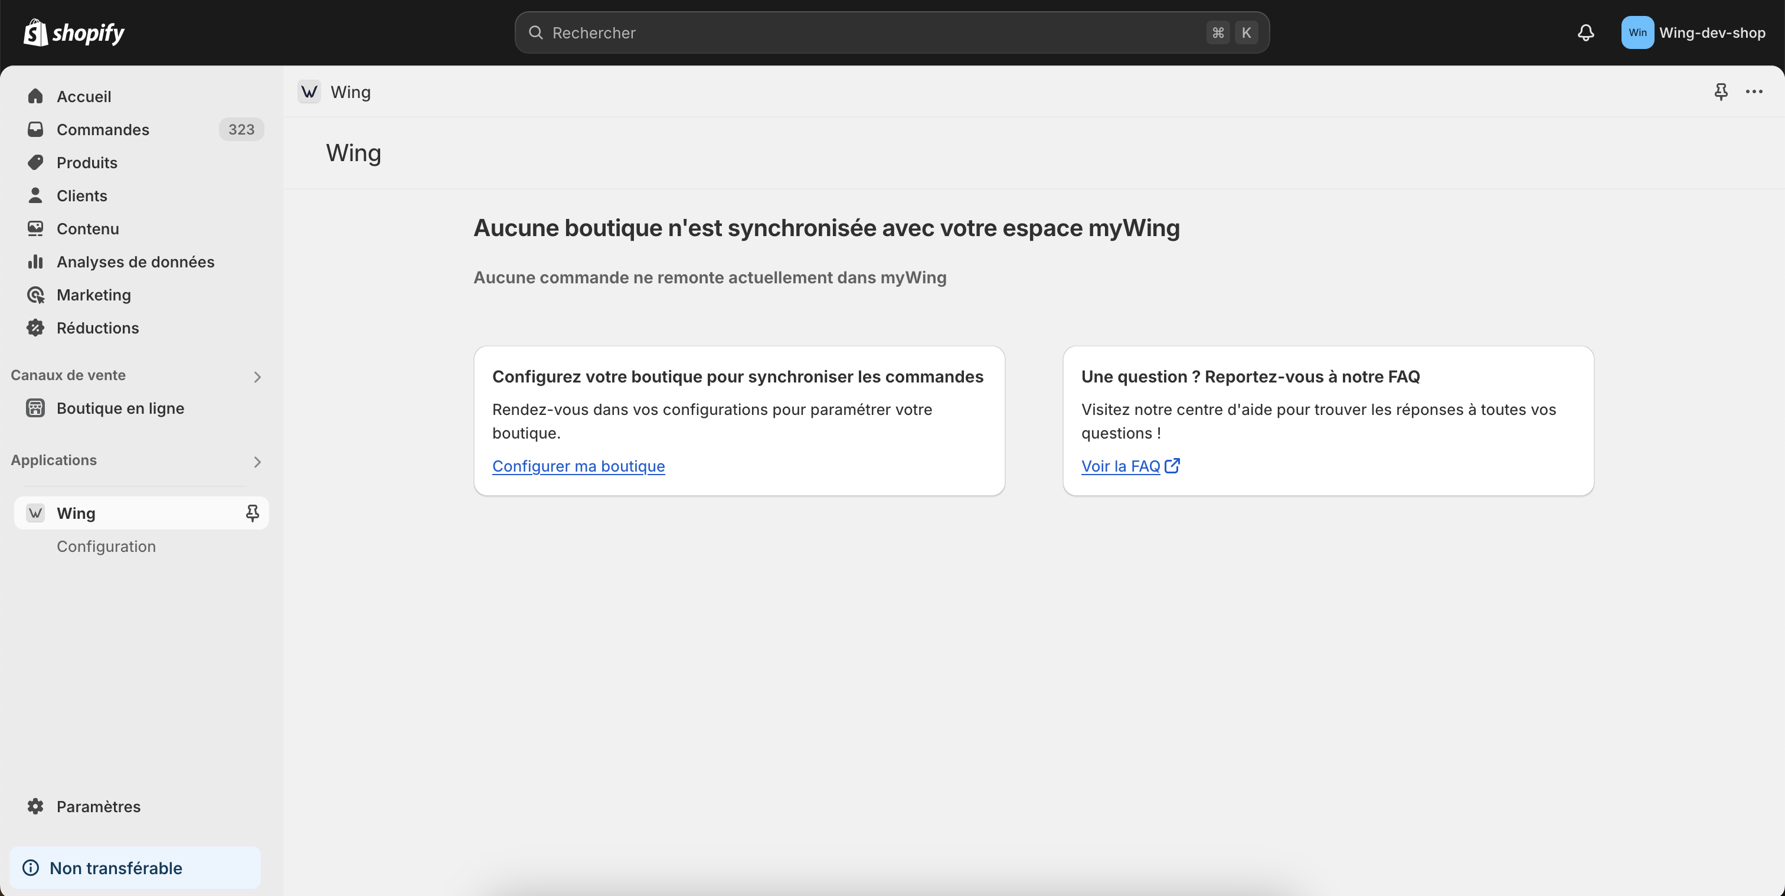This screenshot has height=896, width=1785.
Task: Click 'Visitez notre centre d'aide' text
Action: 1319,421
